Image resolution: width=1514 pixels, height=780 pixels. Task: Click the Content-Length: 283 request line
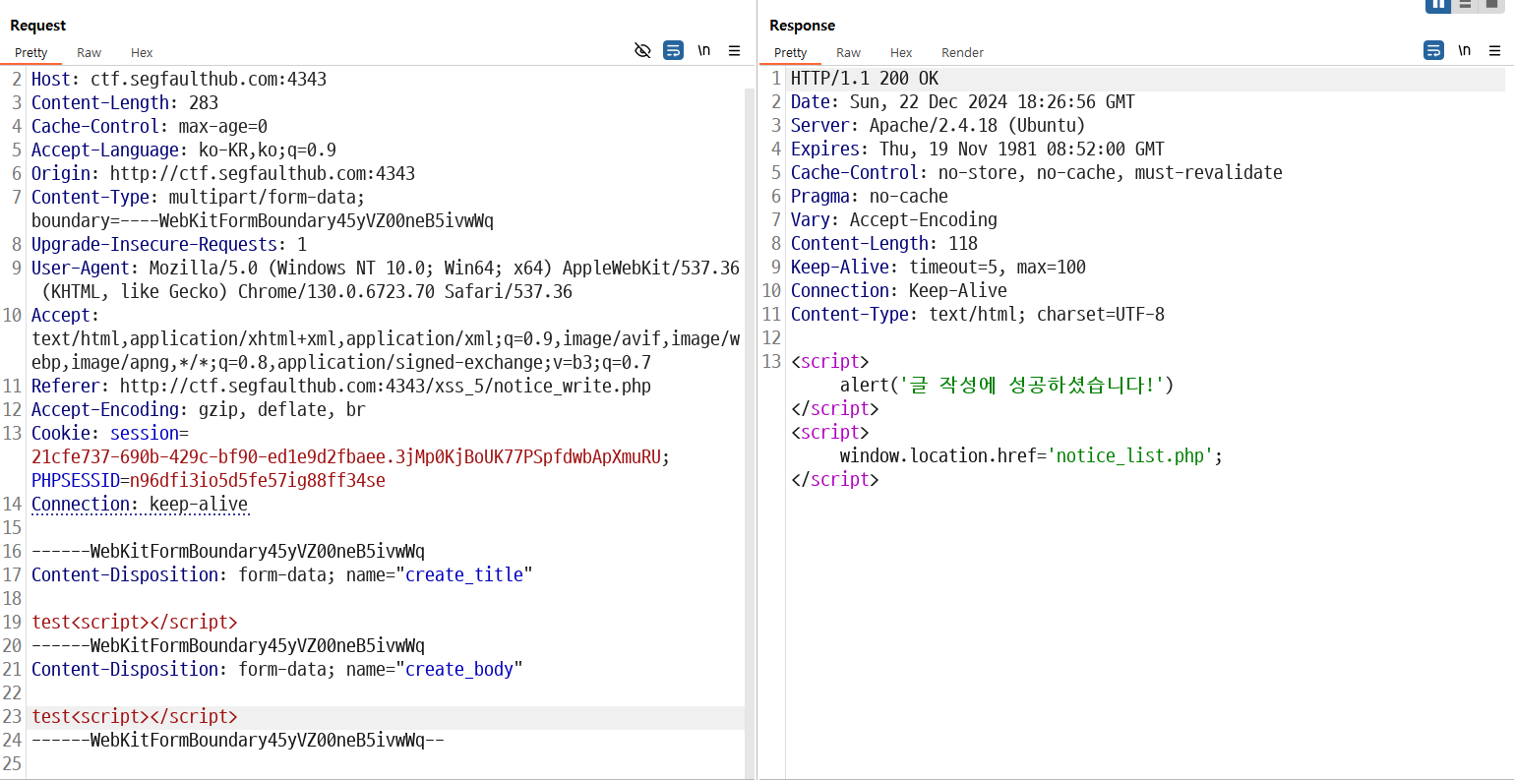coord(125,102)
